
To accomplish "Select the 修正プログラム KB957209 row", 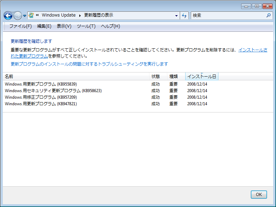I will click(138, 97).
